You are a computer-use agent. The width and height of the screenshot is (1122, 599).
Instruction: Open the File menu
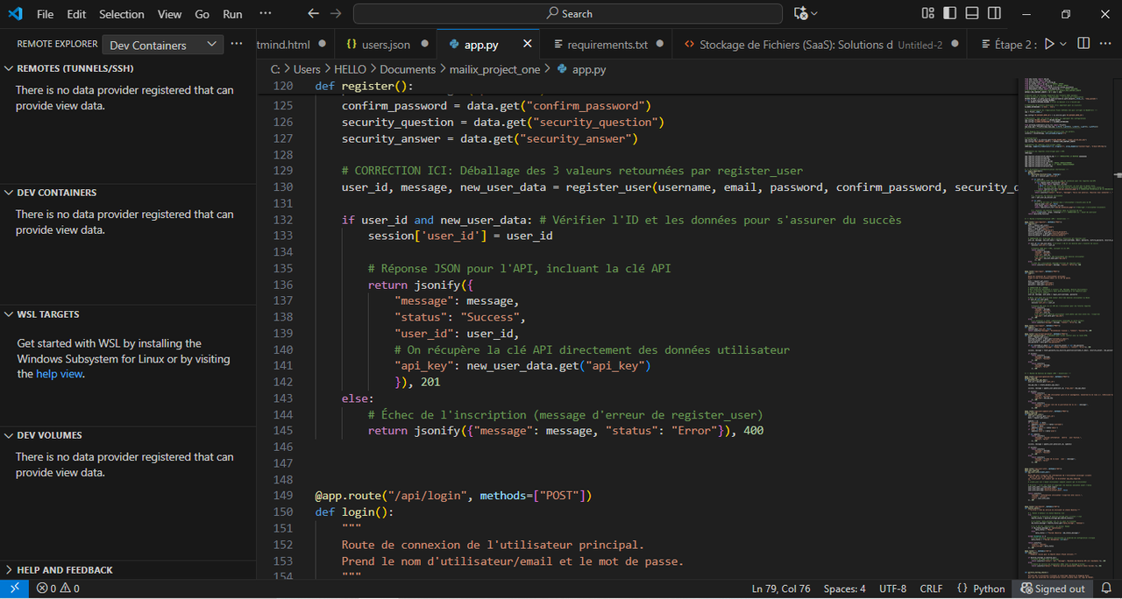coord(46,14)
